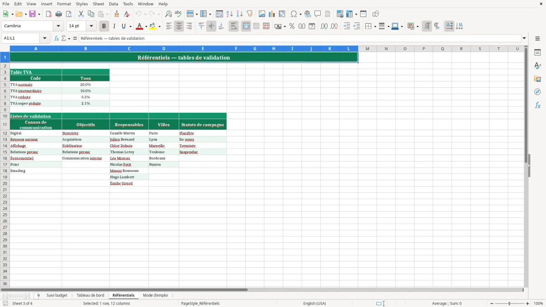The width and height of the screenshot is (546, 307).
Task: Open the Open-file dropdown arrow
Action: point(25,14)
